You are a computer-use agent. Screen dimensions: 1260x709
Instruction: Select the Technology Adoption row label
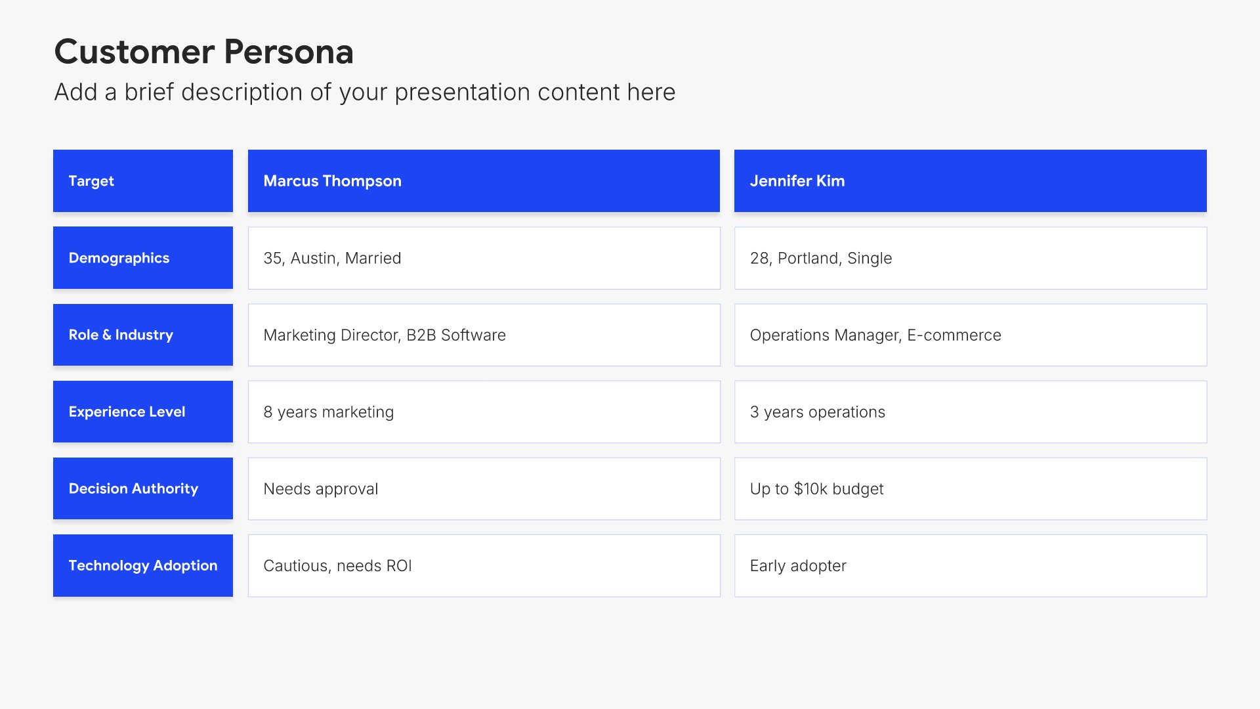(x=143, y=565)
